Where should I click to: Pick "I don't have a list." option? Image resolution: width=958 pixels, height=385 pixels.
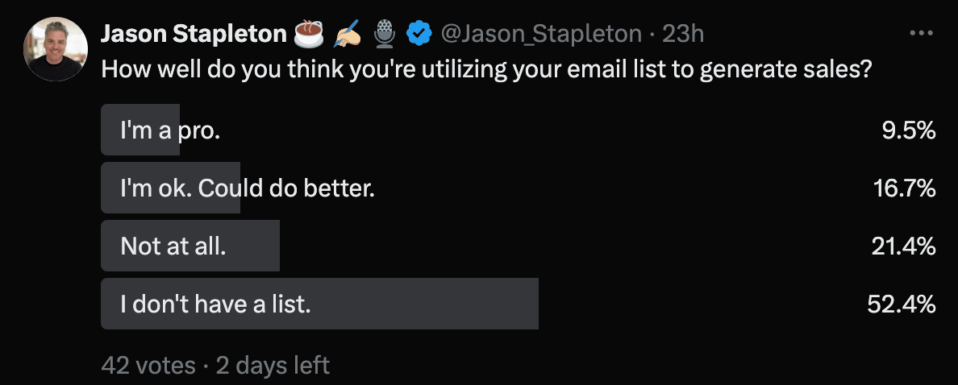tap(518, 304)
